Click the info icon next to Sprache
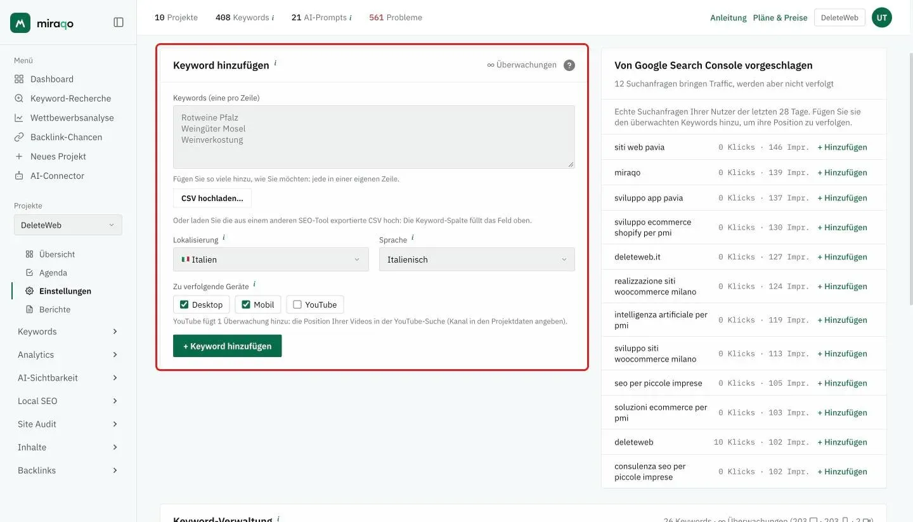Screen dimensions: 913x522 [413, 238]
